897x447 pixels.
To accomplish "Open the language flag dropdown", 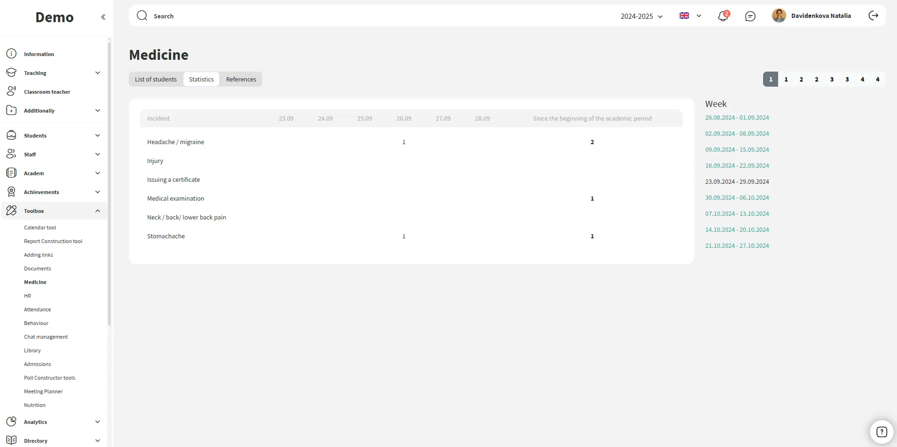I will coord(690,16).
